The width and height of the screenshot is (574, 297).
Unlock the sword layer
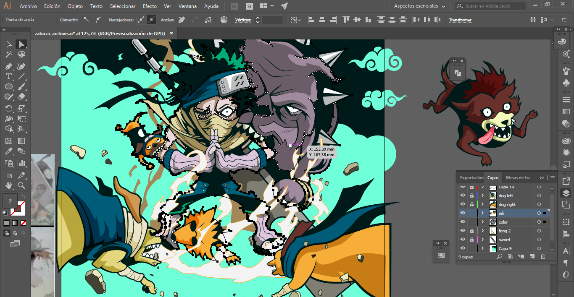[471, 240]
